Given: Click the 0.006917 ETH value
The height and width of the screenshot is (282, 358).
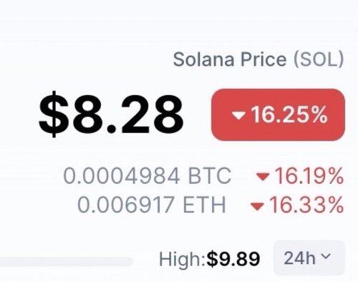Looking at the screenshot, I should click(152, 205).
